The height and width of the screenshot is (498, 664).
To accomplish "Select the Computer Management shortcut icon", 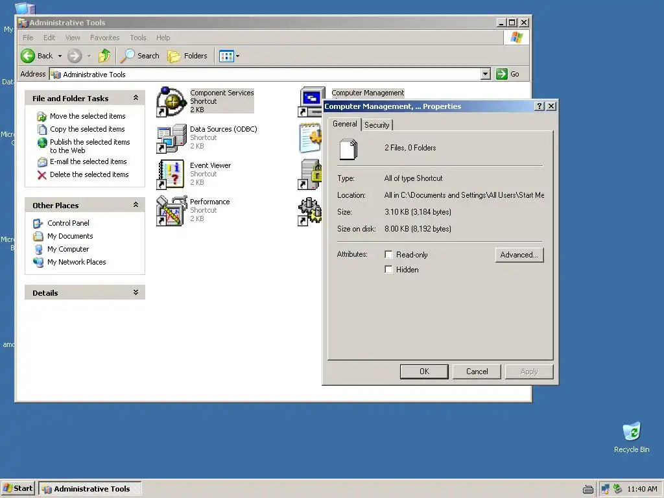I will [312, 102].
